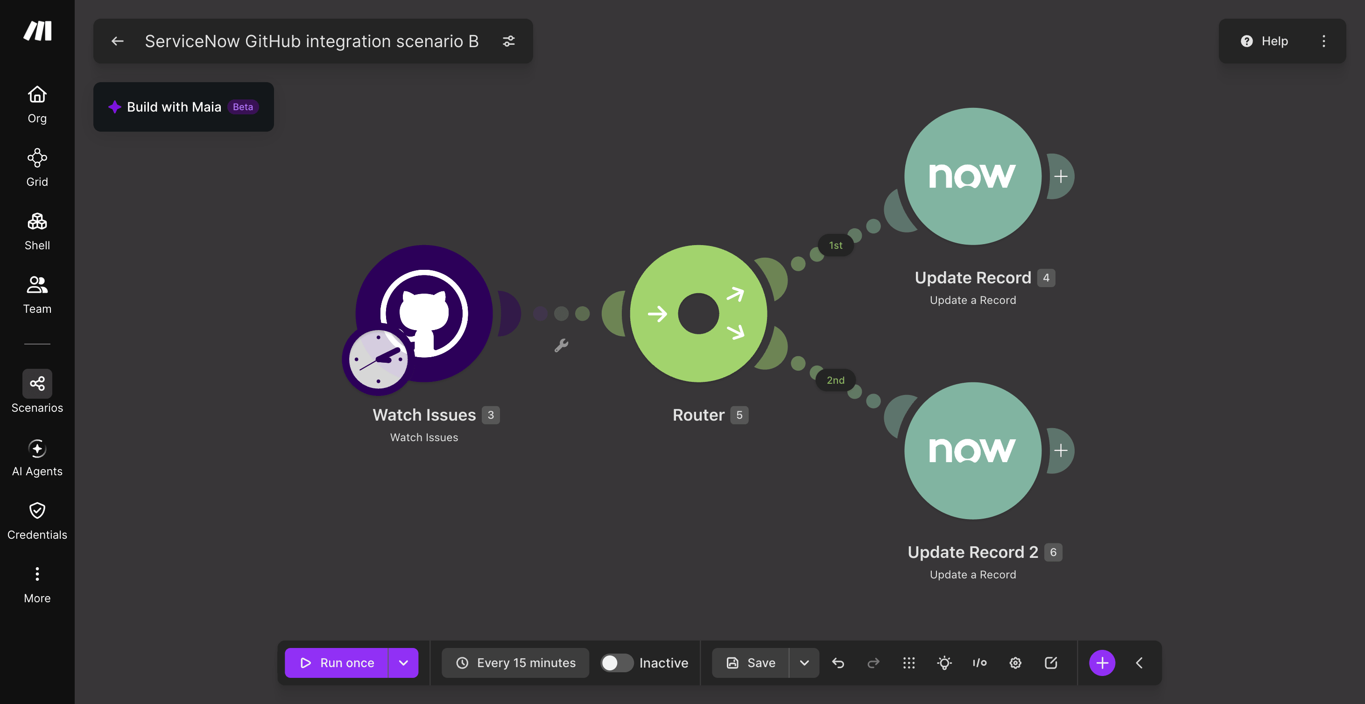Auto-align modules with the grid dots icon
Viewport: 1365px width, 704px height.
(x=909, y=662)
